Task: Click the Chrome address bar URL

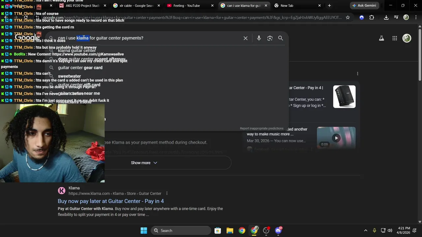Action: 193,17
